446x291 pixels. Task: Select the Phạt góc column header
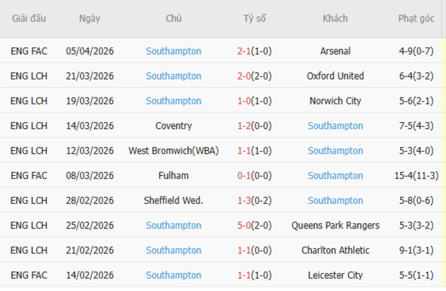416,19
